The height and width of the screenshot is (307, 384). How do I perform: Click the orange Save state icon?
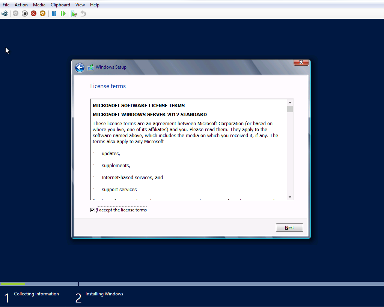click(x=42, y=13)
